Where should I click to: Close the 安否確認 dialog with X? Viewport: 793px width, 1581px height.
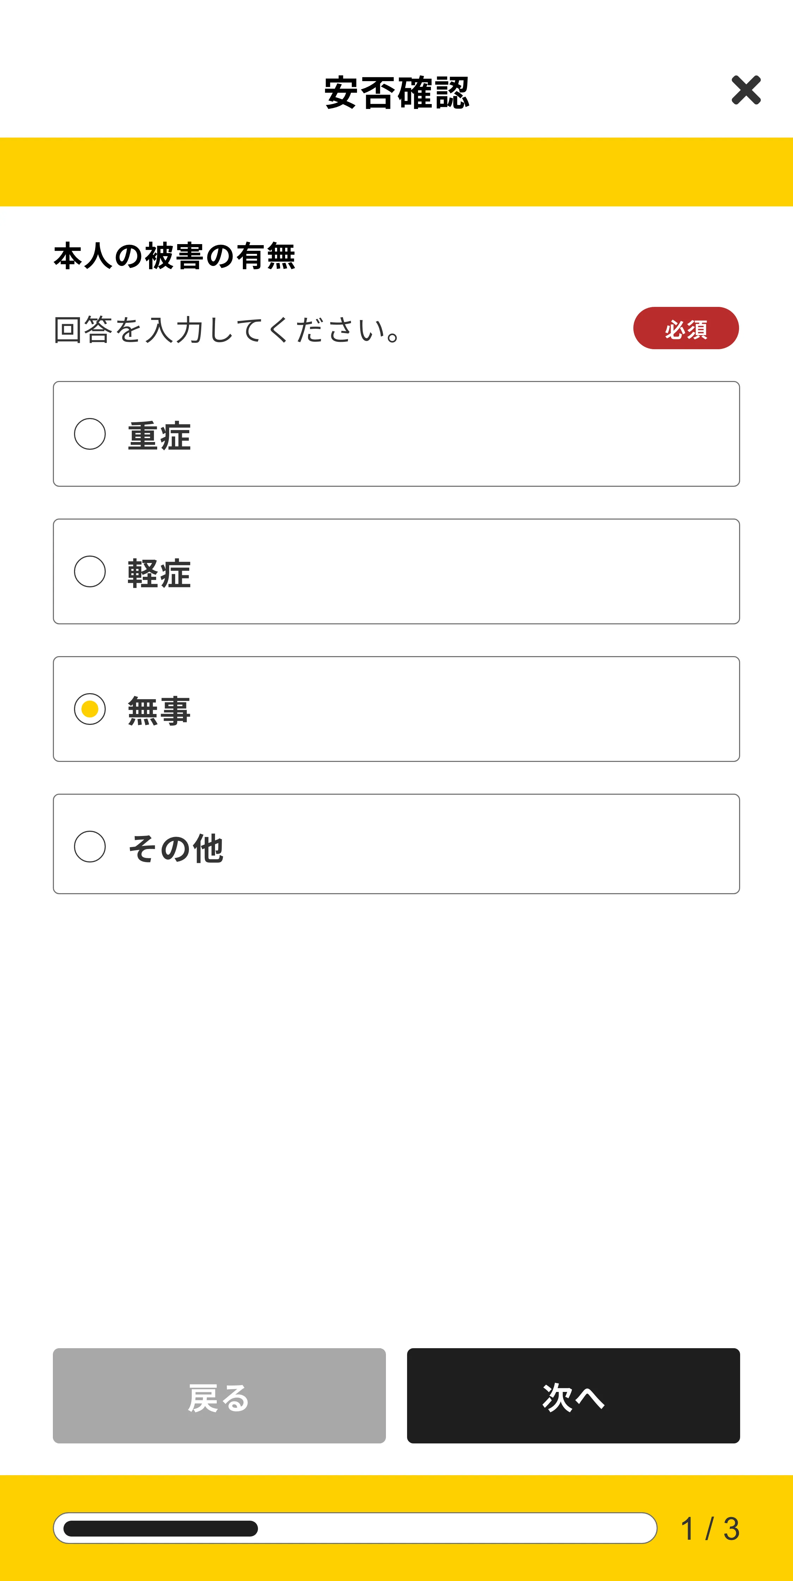point(746,90)
